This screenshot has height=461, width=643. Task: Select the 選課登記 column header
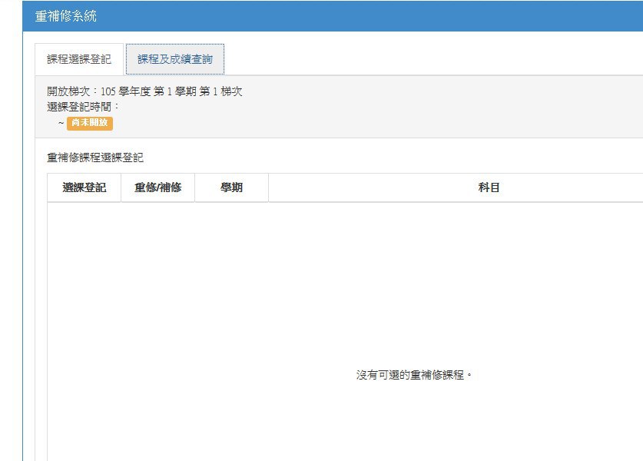(x=84, y=187)
